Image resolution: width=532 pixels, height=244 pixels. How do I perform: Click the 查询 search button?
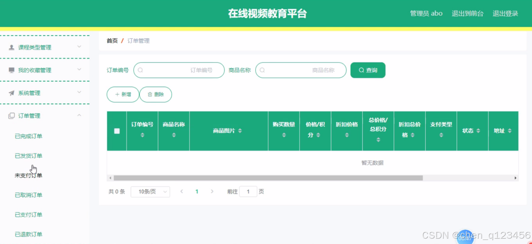[367, 70]
